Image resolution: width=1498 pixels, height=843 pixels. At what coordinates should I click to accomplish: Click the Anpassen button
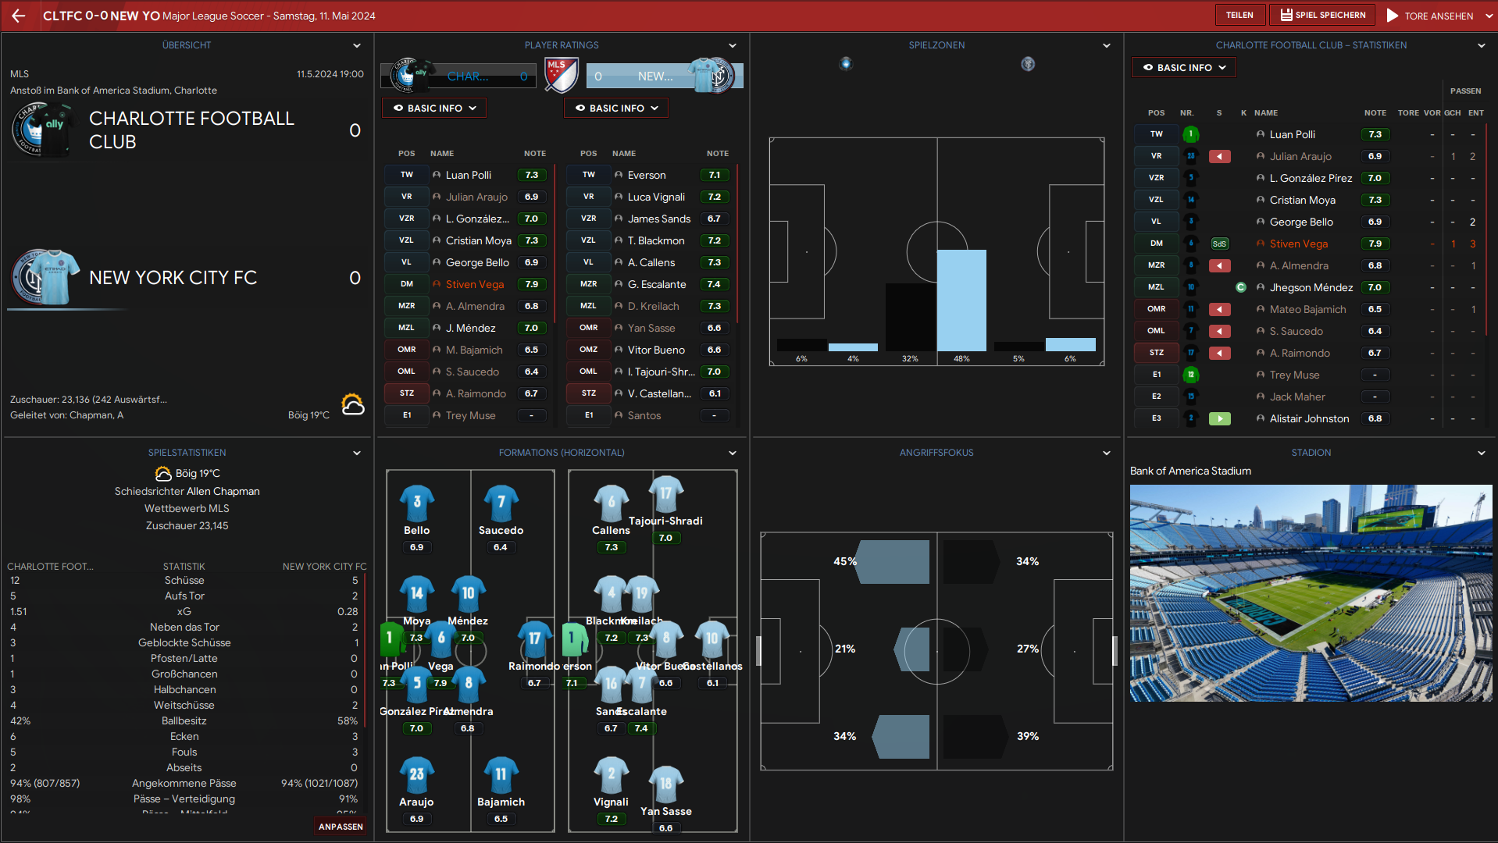pyautogui.click(x=341, y=827)
